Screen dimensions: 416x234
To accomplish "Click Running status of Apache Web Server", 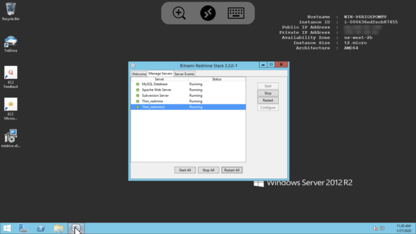I will pos(196,90).
